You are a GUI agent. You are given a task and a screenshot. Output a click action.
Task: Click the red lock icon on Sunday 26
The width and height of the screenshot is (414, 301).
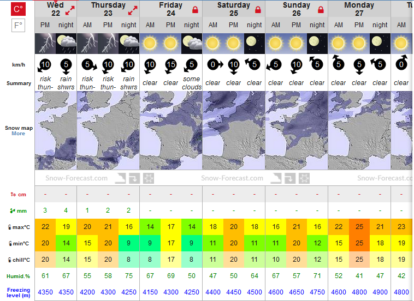coord(321,10)
